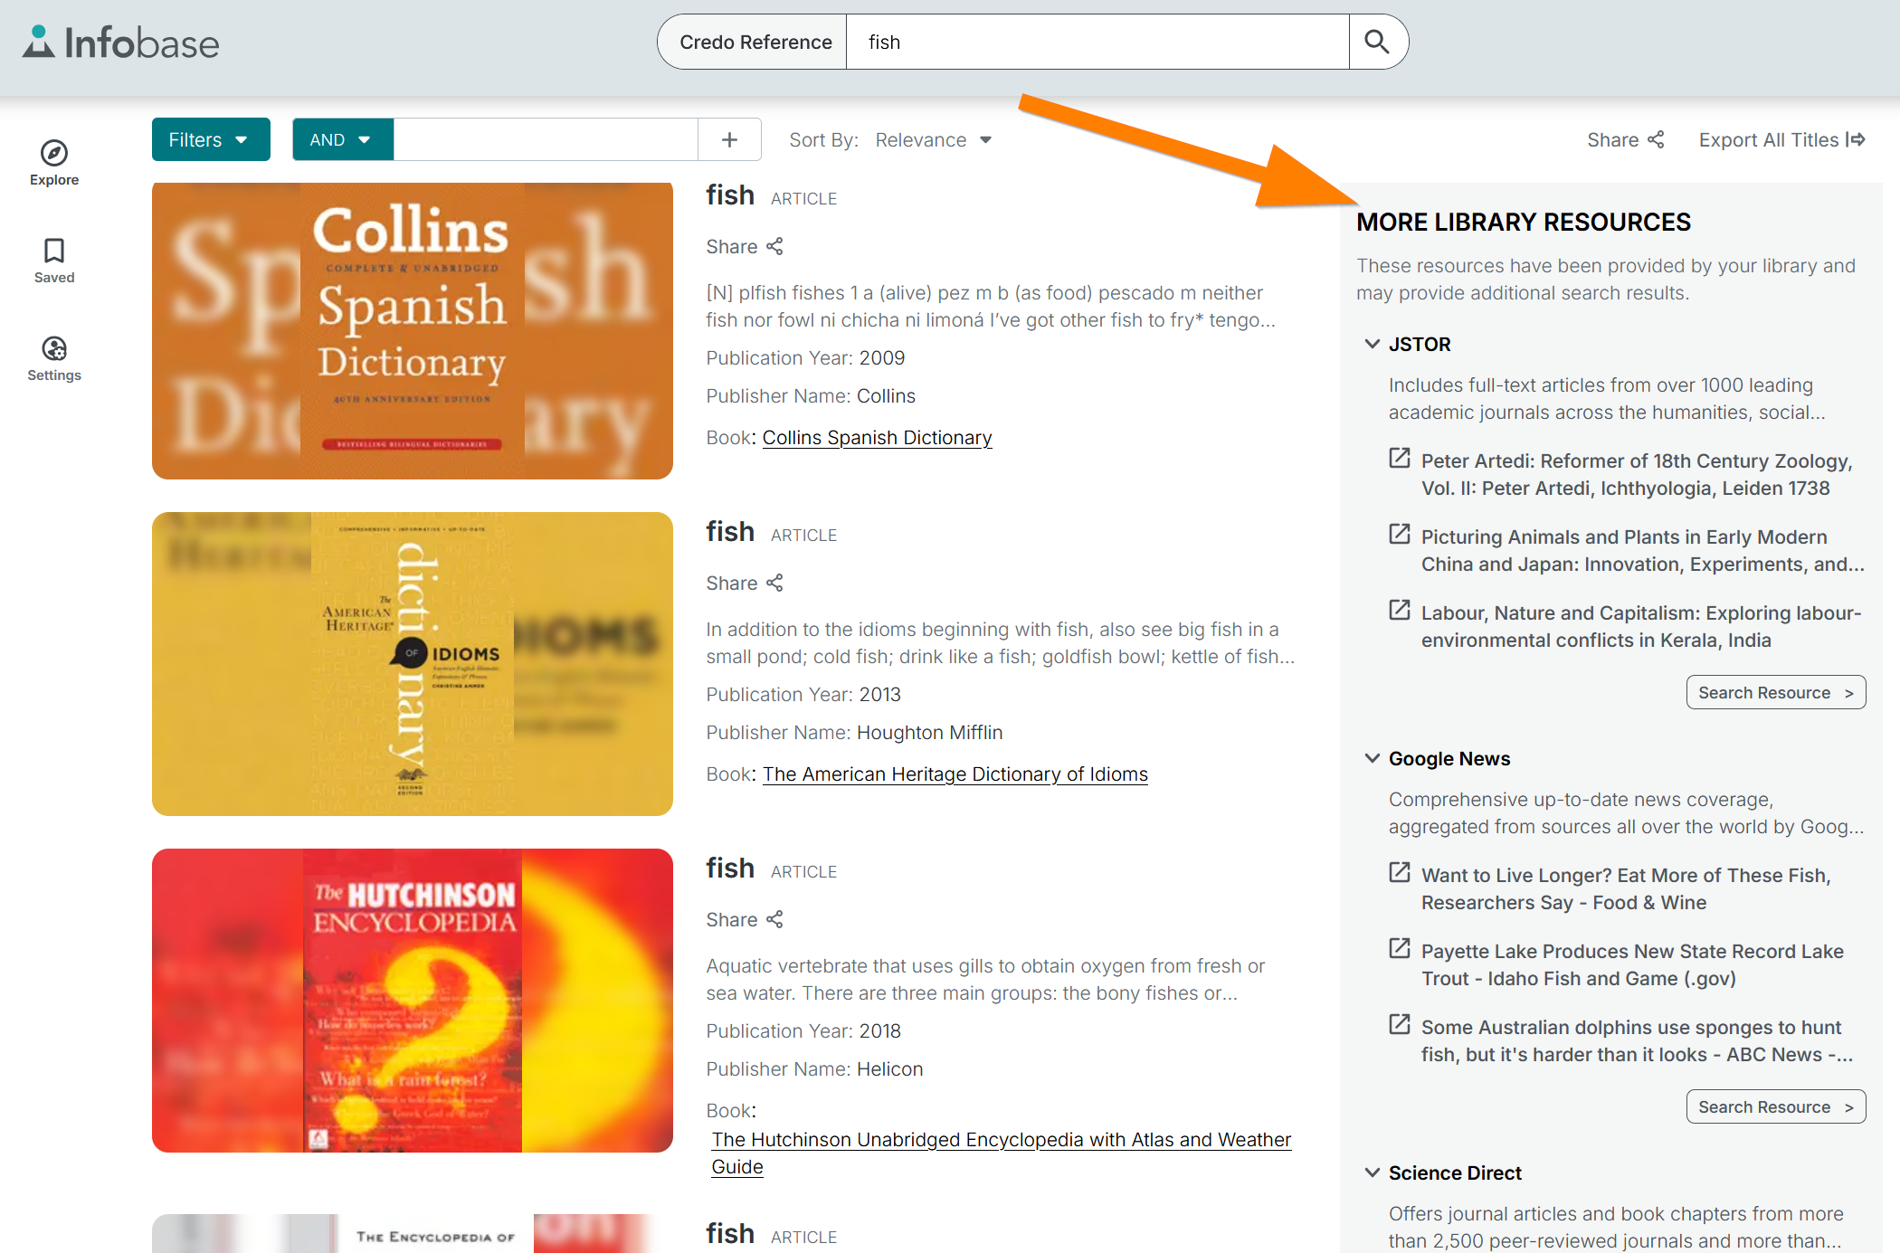
Task: Open external link icon for Picturing Animals and Plants
Action: (1400, 534)
